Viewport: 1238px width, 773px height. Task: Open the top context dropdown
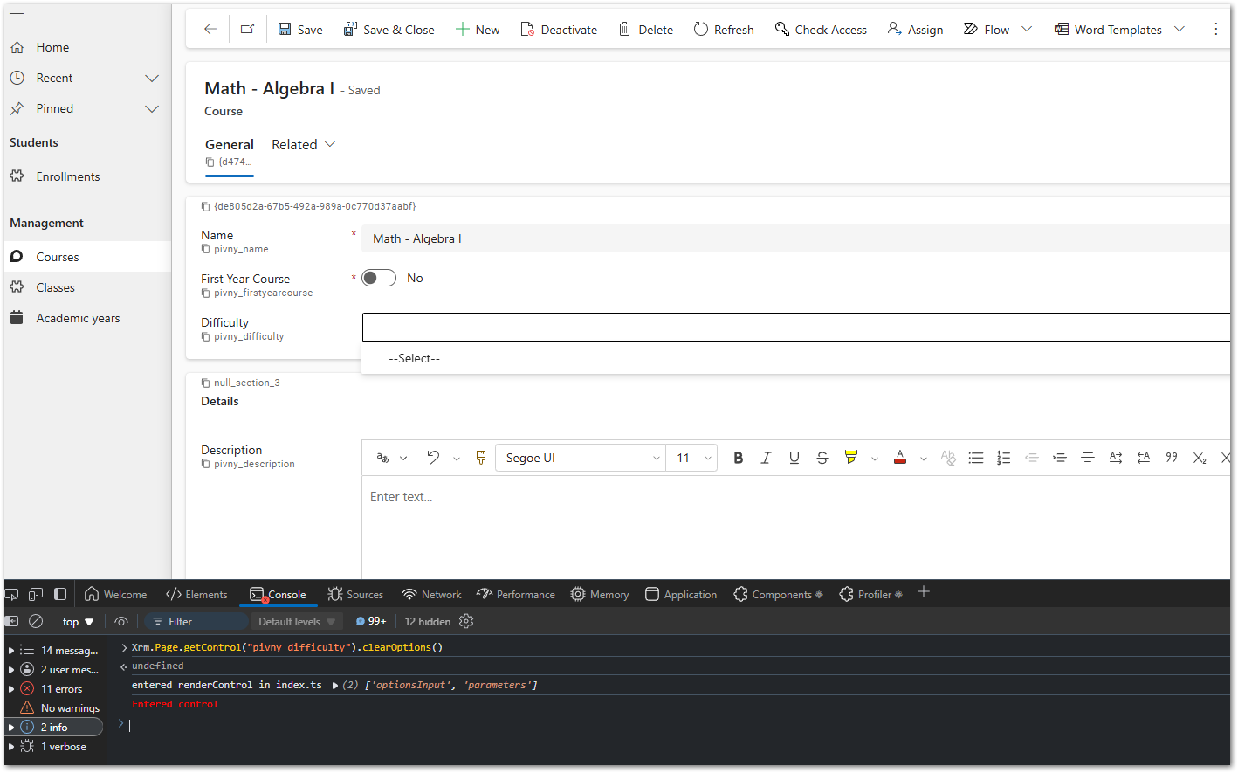click(78, 621)
